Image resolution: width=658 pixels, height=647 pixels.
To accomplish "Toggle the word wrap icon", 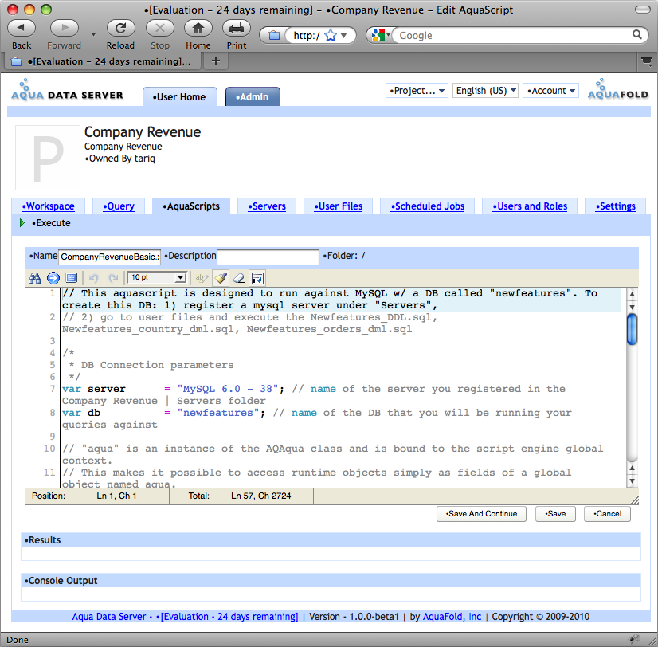I will (x=257, y=278).
